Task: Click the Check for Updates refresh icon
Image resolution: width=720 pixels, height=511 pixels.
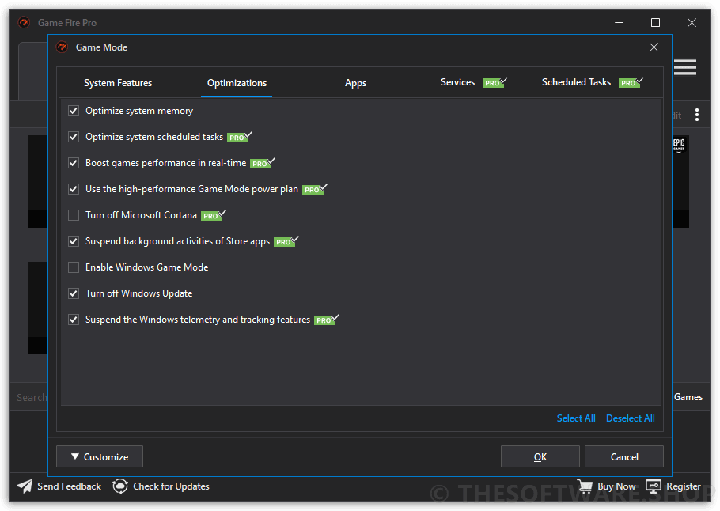Action: 120,486
